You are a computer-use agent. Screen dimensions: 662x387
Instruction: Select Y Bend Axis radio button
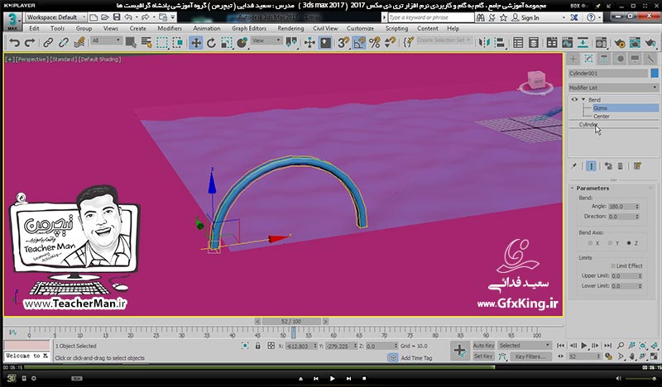tap(610, 243)
